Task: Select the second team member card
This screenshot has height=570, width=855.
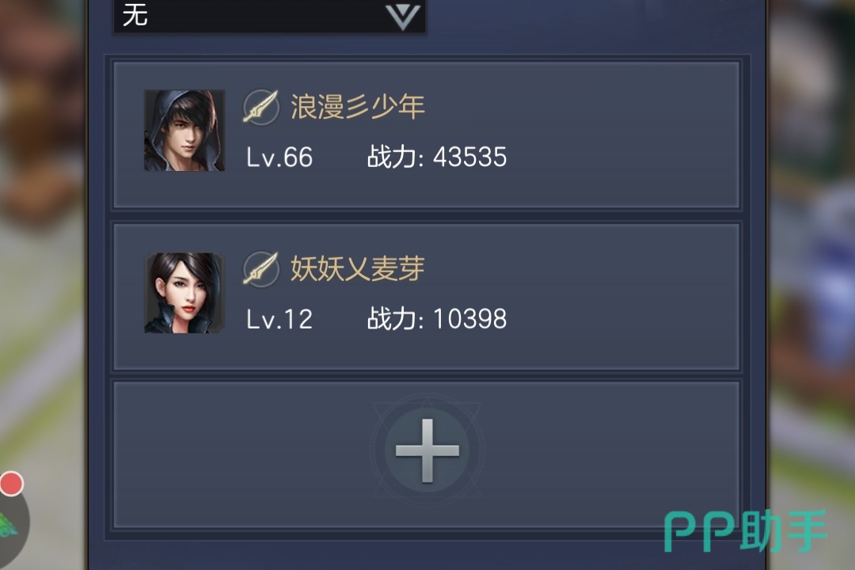Action: [x=427, y=296]
